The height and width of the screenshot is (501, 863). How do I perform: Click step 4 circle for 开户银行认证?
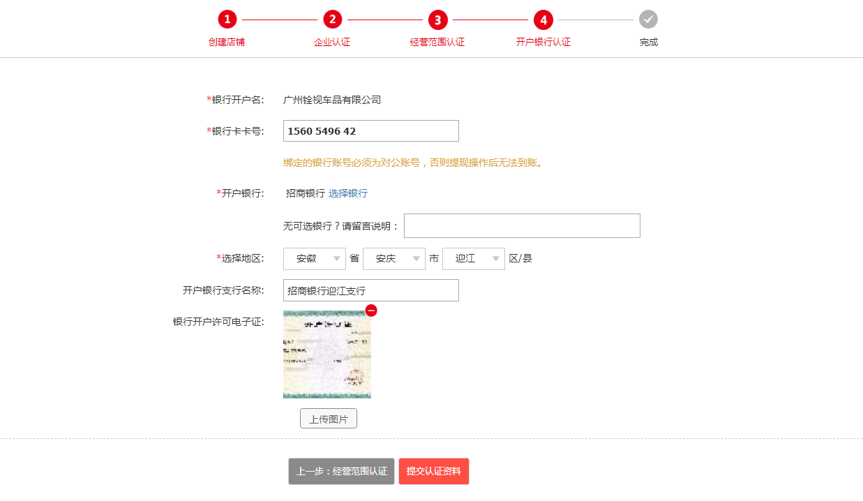[543, 20]
